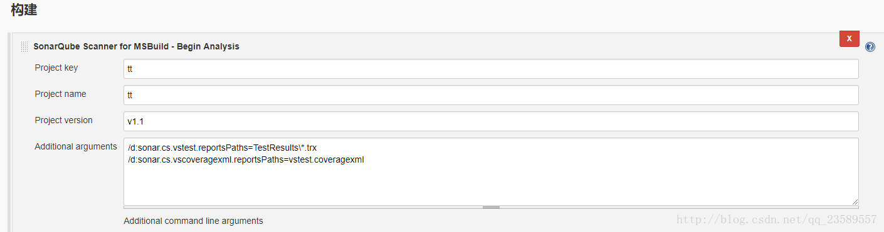
Task: Click the horizontal resize bar under the arguments box
Action: (x=491, y=207)
